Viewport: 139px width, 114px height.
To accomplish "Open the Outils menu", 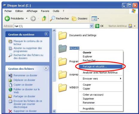I will click(x=56, y=11).
